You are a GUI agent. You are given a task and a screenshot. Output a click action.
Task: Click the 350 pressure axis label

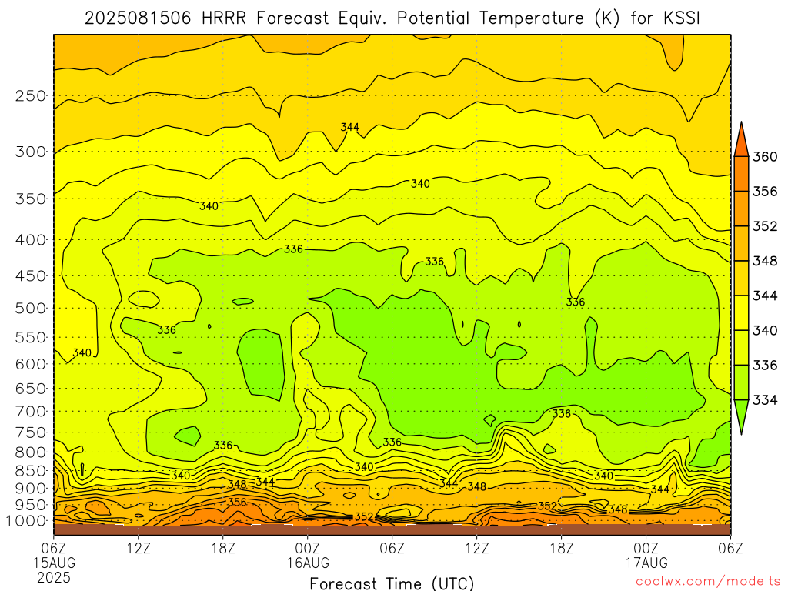(x=31, y=199)
